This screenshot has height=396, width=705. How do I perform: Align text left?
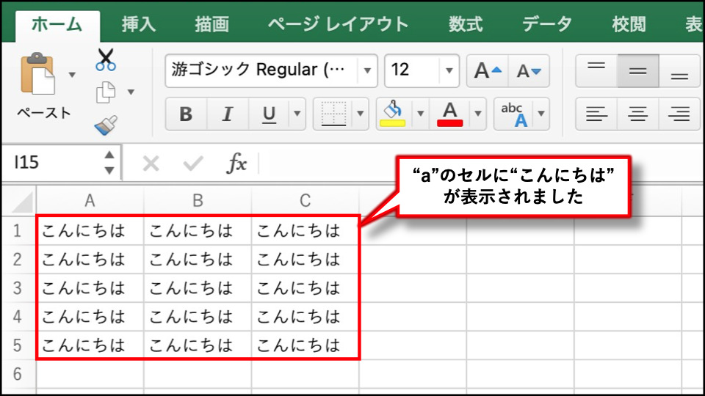tap(596, 114)
